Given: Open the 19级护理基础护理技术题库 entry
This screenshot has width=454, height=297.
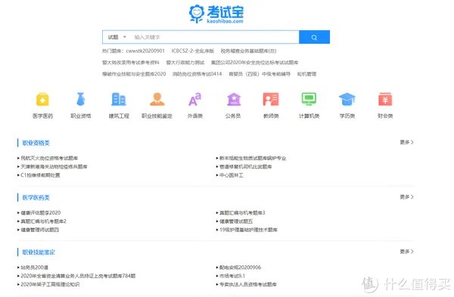Looking at the screenshot, I should coord(248,230).
